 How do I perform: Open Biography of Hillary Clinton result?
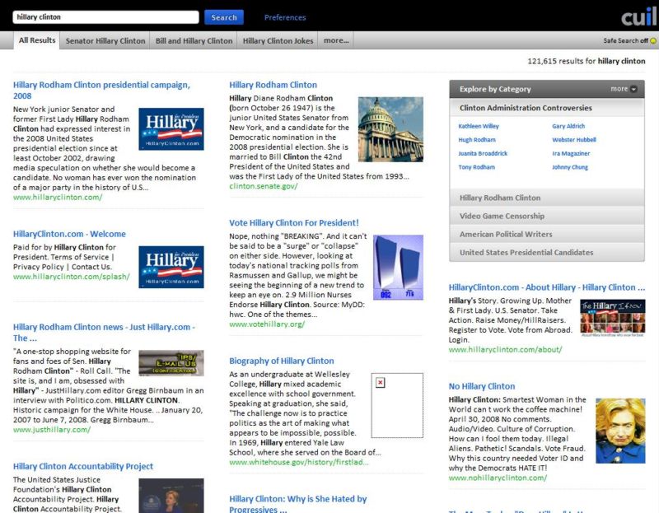(x=281, y=361)
